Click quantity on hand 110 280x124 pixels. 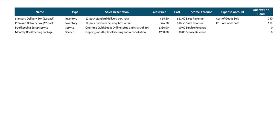(270, 23)
